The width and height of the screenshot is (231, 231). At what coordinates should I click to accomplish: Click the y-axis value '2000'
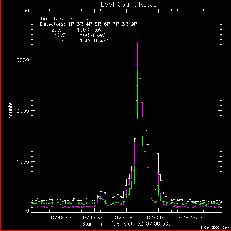(23, 111)
